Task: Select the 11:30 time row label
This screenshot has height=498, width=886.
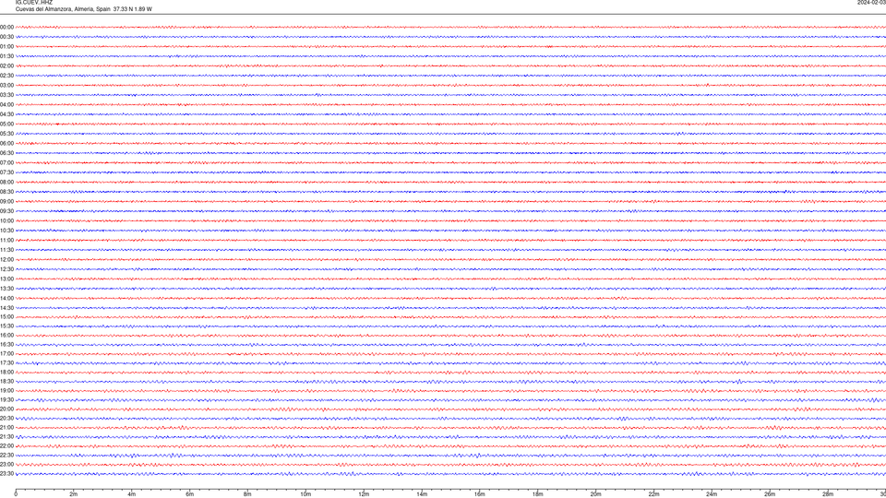Action: 6,250
